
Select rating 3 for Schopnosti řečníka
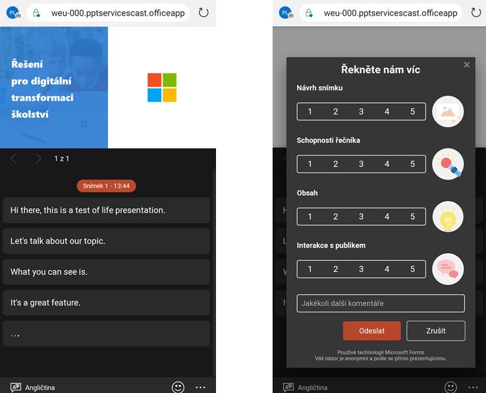coord(361,164)
